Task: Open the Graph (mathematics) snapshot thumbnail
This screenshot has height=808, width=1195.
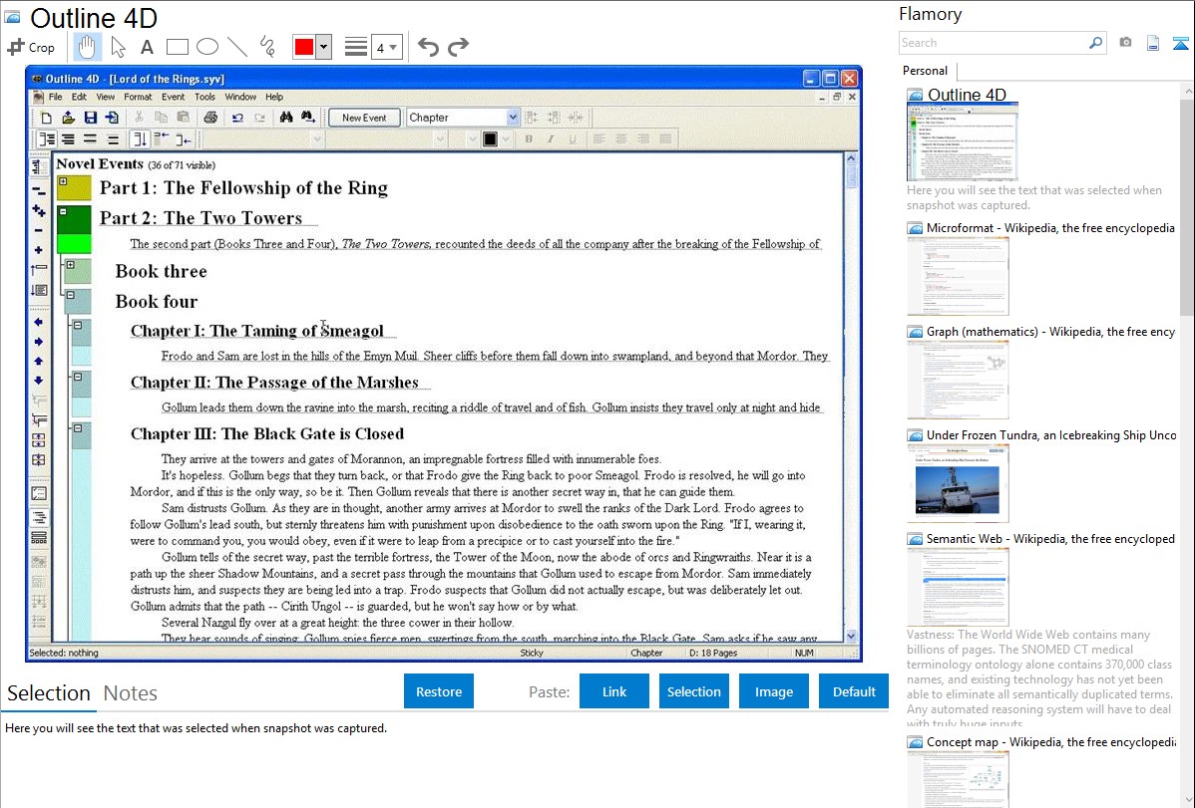Action: [958, 380]
